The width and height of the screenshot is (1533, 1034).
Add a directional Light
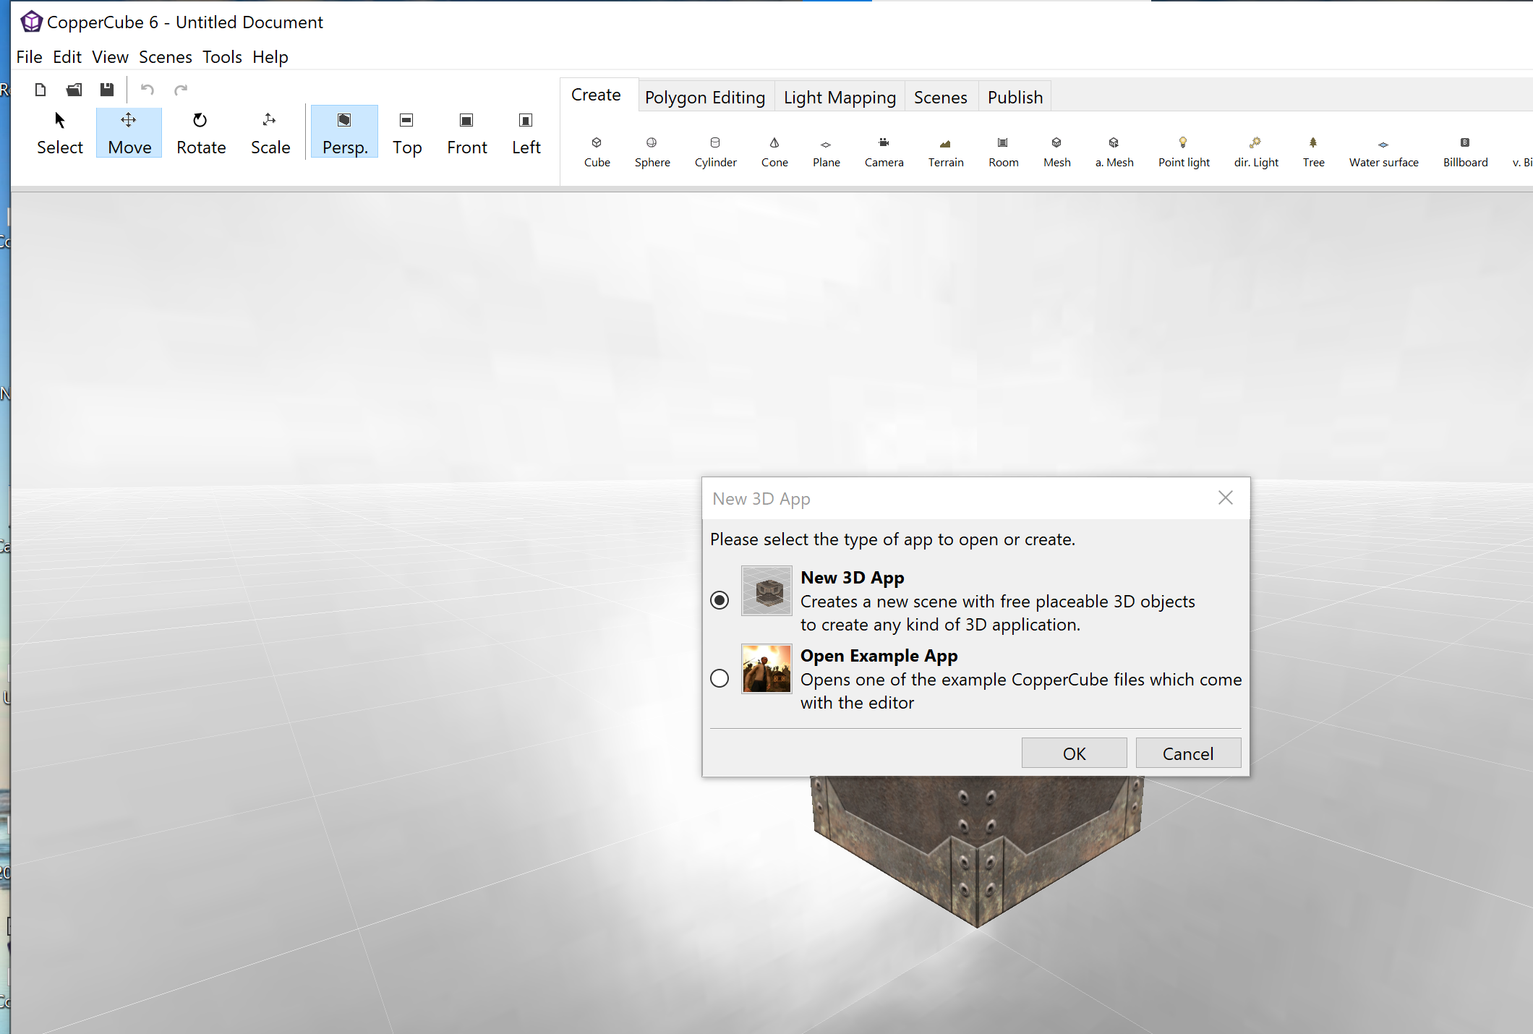(x=1256, y=152)
